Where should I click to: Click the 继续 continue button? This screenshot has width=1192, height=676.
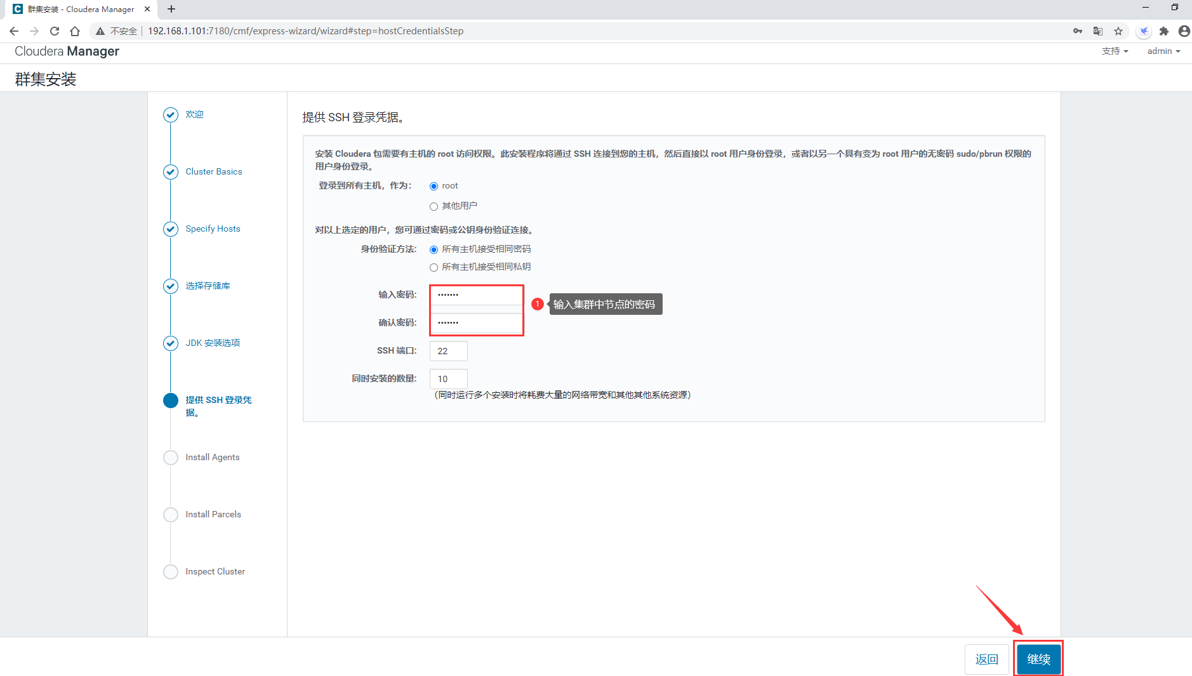(x=1038, y=659)
